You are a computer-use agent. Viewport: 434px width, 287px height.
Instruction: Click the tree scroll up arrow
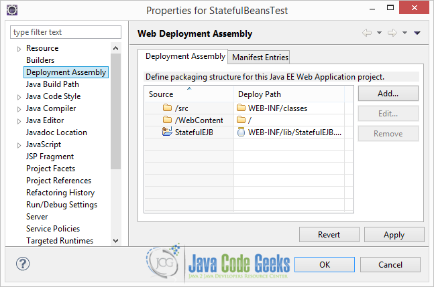(x=115, y=48)
